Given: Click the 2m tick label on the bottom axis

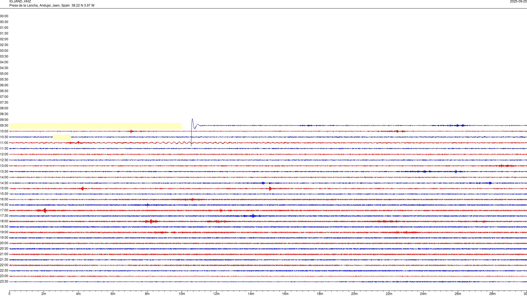Looking at the screenshot, I should click(x=44, y=294).
